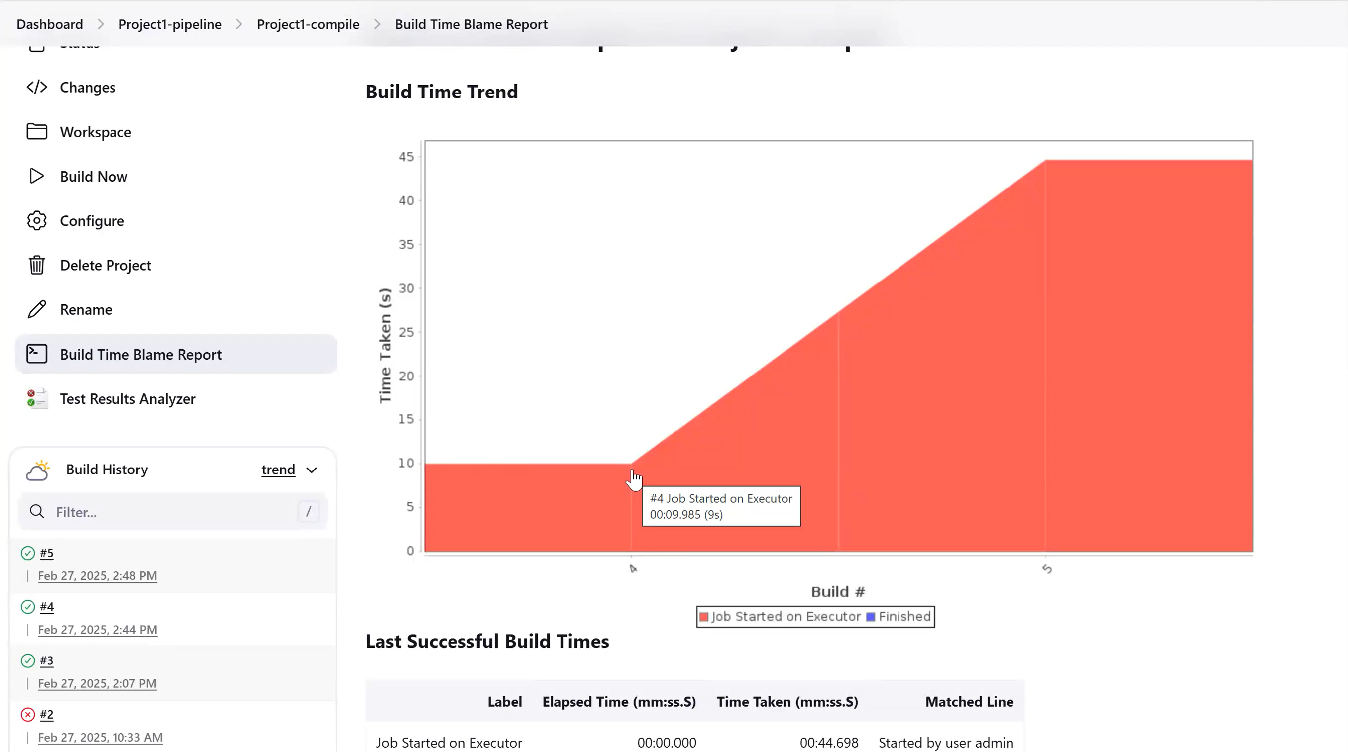Open Feb 27, 2025, 2:07 PM build link

97,683
